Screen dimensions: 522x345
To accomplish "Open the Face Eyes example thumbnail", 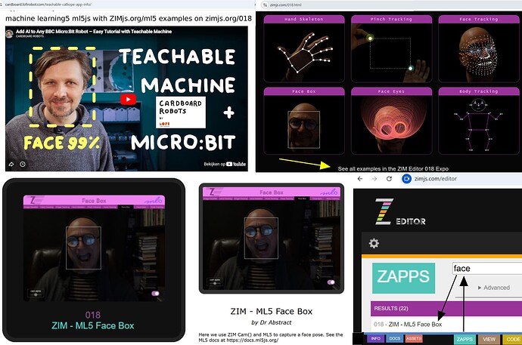I will (391, 121).
